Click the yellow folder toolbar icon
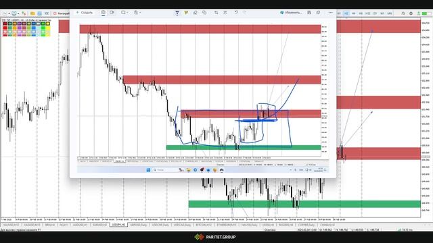The height and width of the screenshot is (243, 433). [x=32, y=13]
